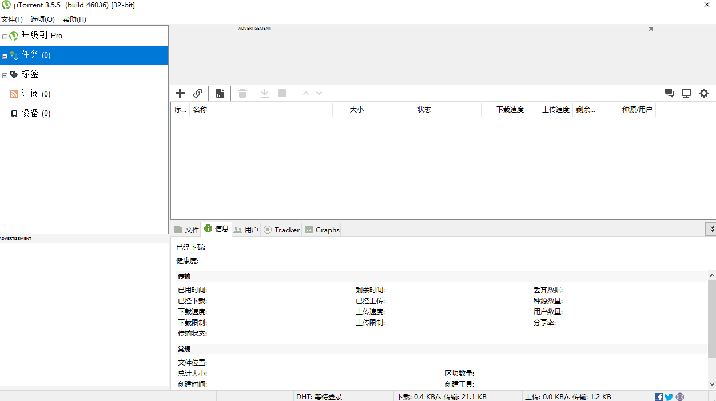
Task: Click the Twitter bird icon in status bar
Action: [x=669, y=396]
